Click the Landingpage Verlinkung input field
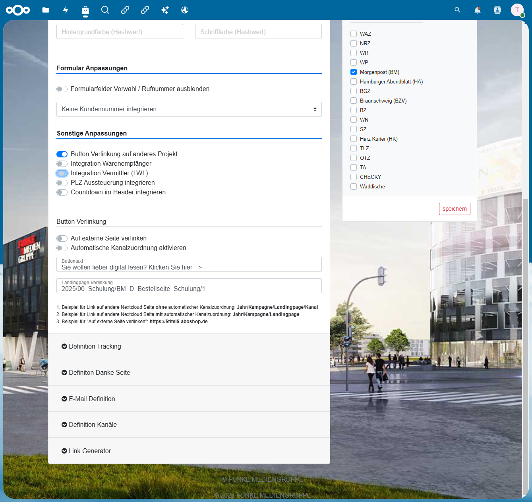532x502 pixels. (x=189, y=286)
